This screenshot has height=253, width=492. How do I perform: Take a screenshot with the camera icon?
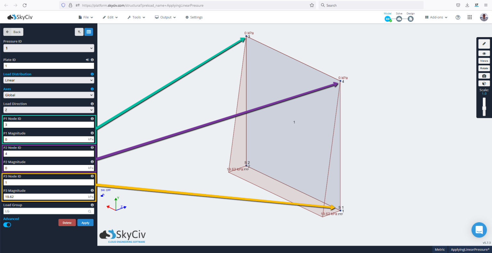point(484,76)
